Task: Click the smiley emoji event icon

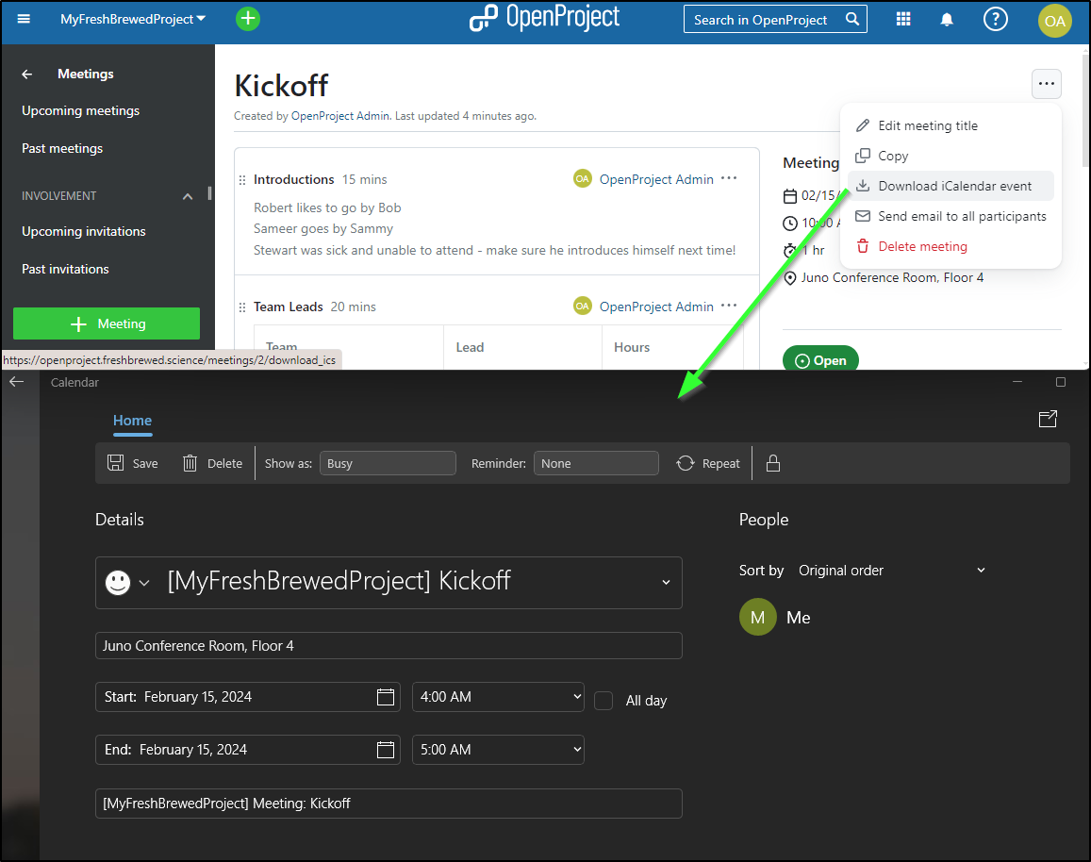Action: pos(118,582)
